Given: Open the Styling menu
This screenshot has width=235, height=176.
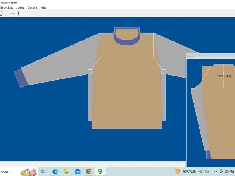Looking at the screenshot, I should 20,7.
